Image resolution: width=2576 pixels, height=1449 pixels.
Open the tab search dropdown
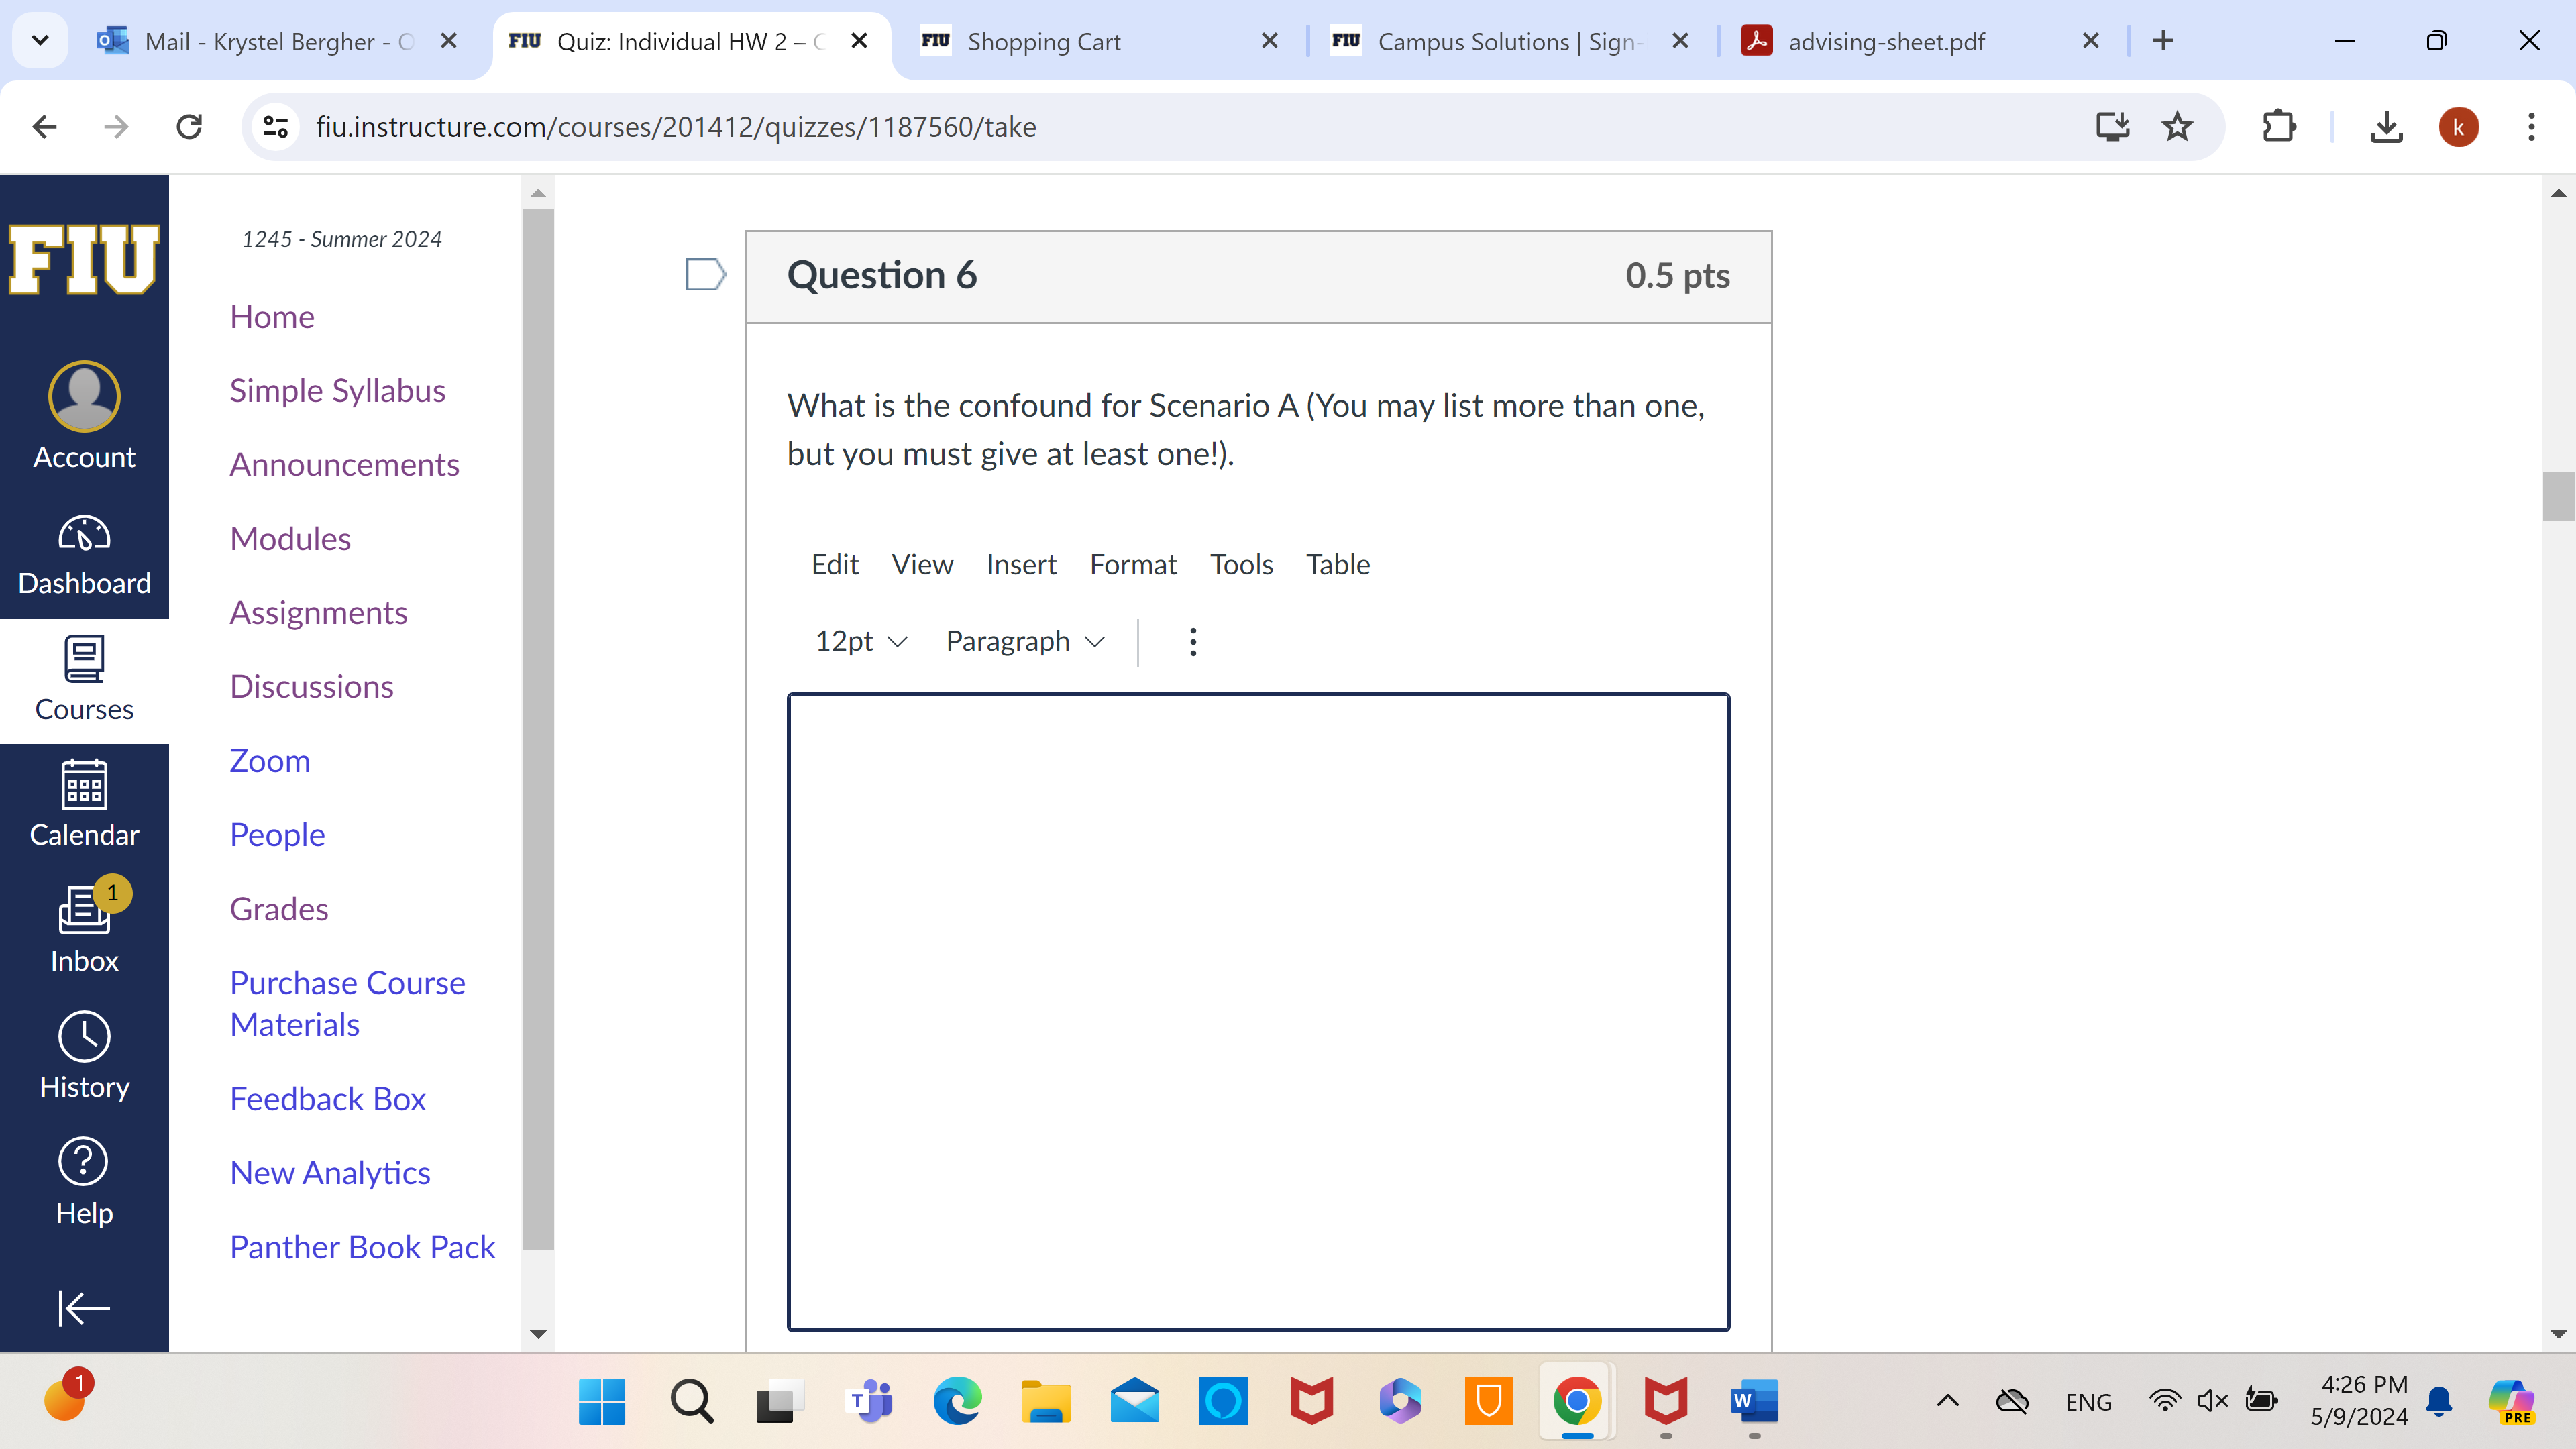pyautogui.click(x=40, y=41)
